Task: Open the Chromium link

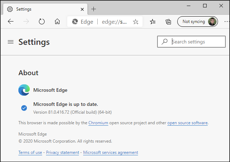Action: point(98,123)
